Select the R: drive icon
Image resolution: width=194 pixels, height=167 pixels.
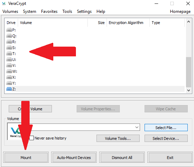[x=9, y=42]
